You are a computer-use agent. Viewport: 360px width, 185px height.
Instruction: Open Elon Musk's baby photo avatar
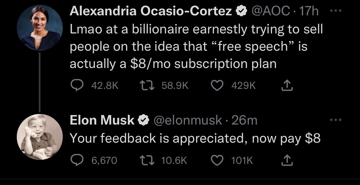(x=39, y=137)
